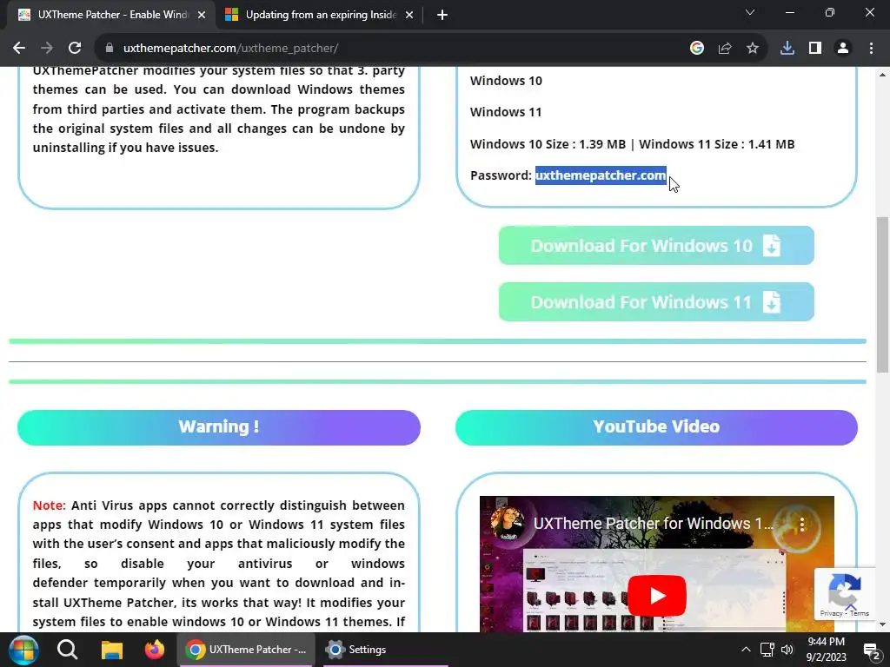Toggle the Chrome side panel icon
Viewport: 890px width, 667px height.
point(815,49)
